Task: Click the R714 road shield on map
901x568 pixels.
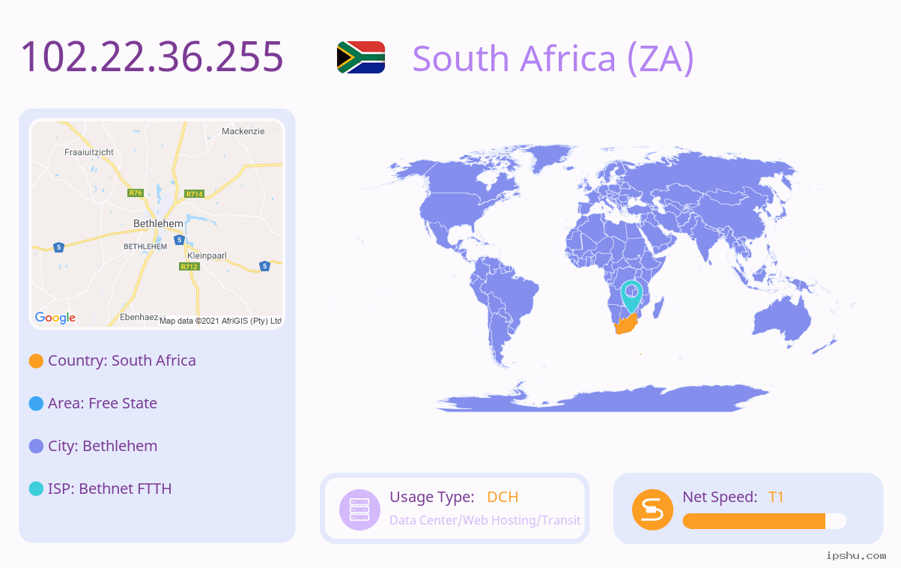Action: (194, 194)
